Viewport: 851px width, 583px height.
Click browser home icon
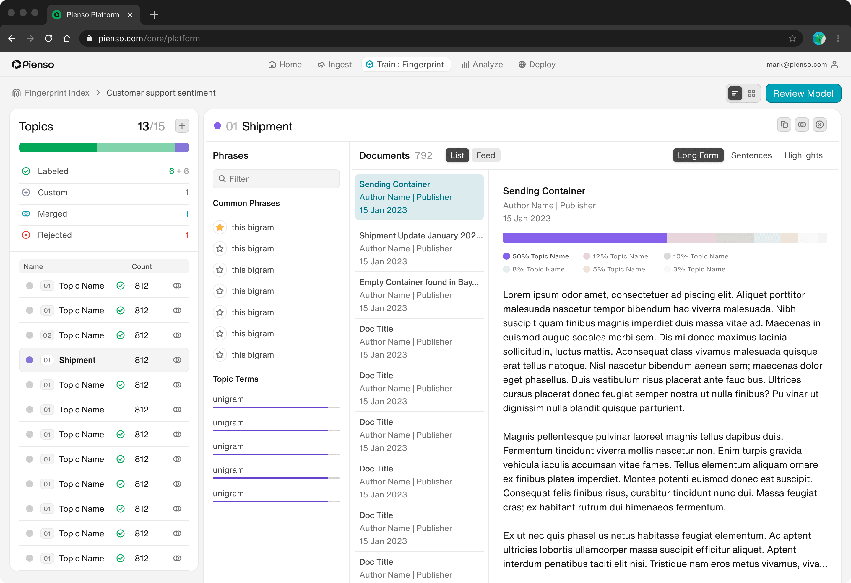(x=67, y=38)
